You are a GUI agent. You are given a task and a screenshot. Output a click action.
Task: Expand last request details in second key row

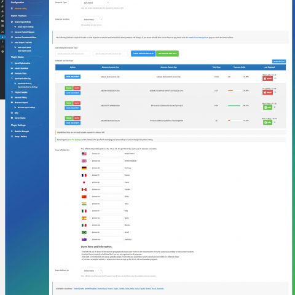[x=275, y=92]
